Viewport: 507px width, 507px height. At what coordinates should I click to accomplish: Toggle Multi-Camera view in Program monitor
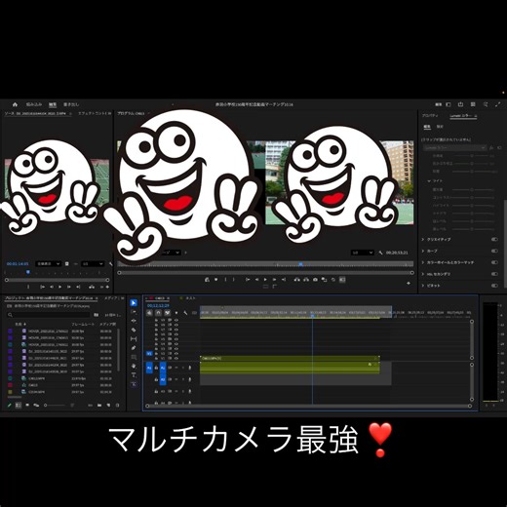coord(342,280)
